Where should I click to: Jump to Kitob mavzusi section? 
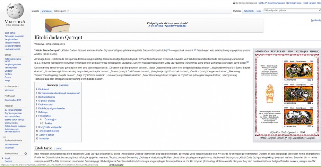coord(45,105)
